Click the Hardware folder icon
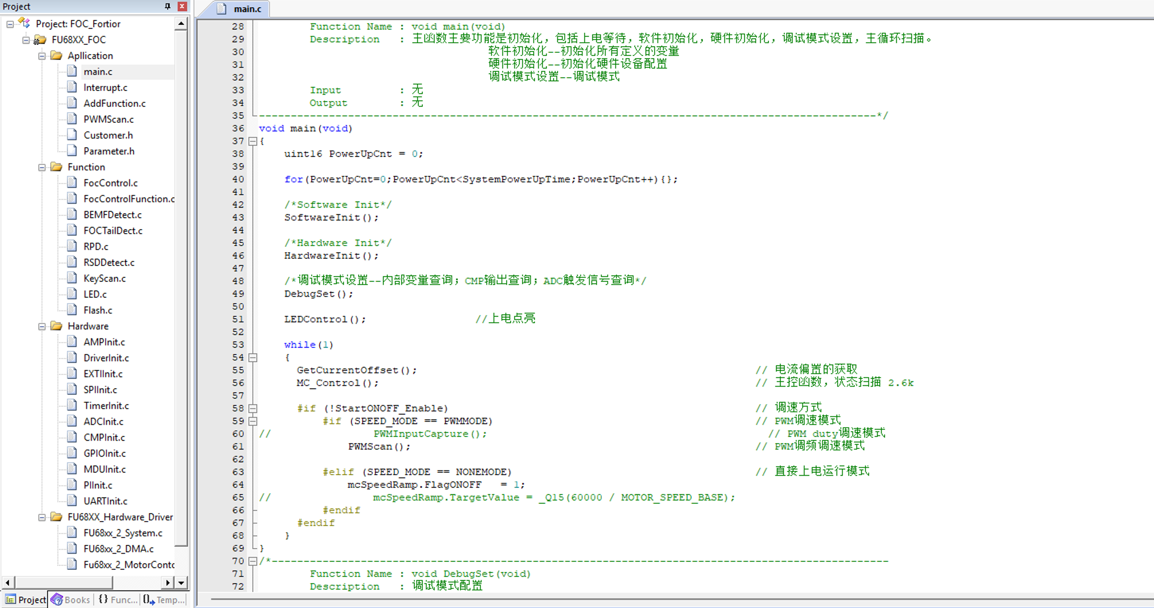The width and height of the screenshot is (1154, 608). click(x=57, y=326)
